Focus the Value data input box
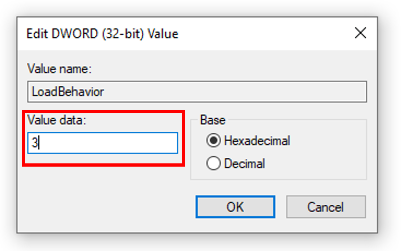 pos(103,143)
